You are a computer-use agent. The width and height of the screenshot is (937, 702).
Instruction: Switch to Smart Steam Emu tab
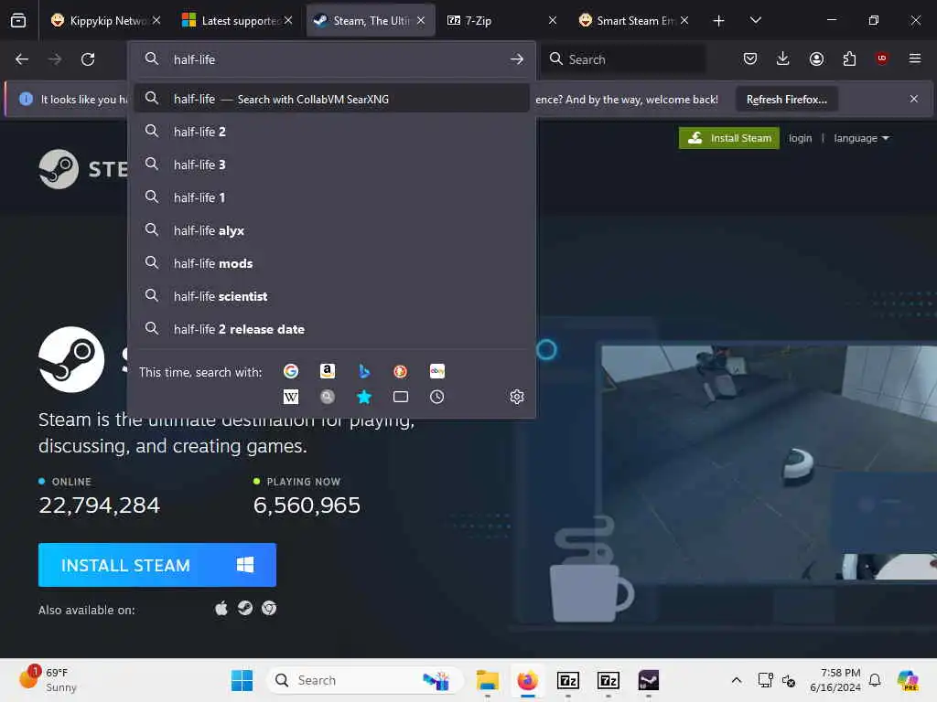[633, 20]
